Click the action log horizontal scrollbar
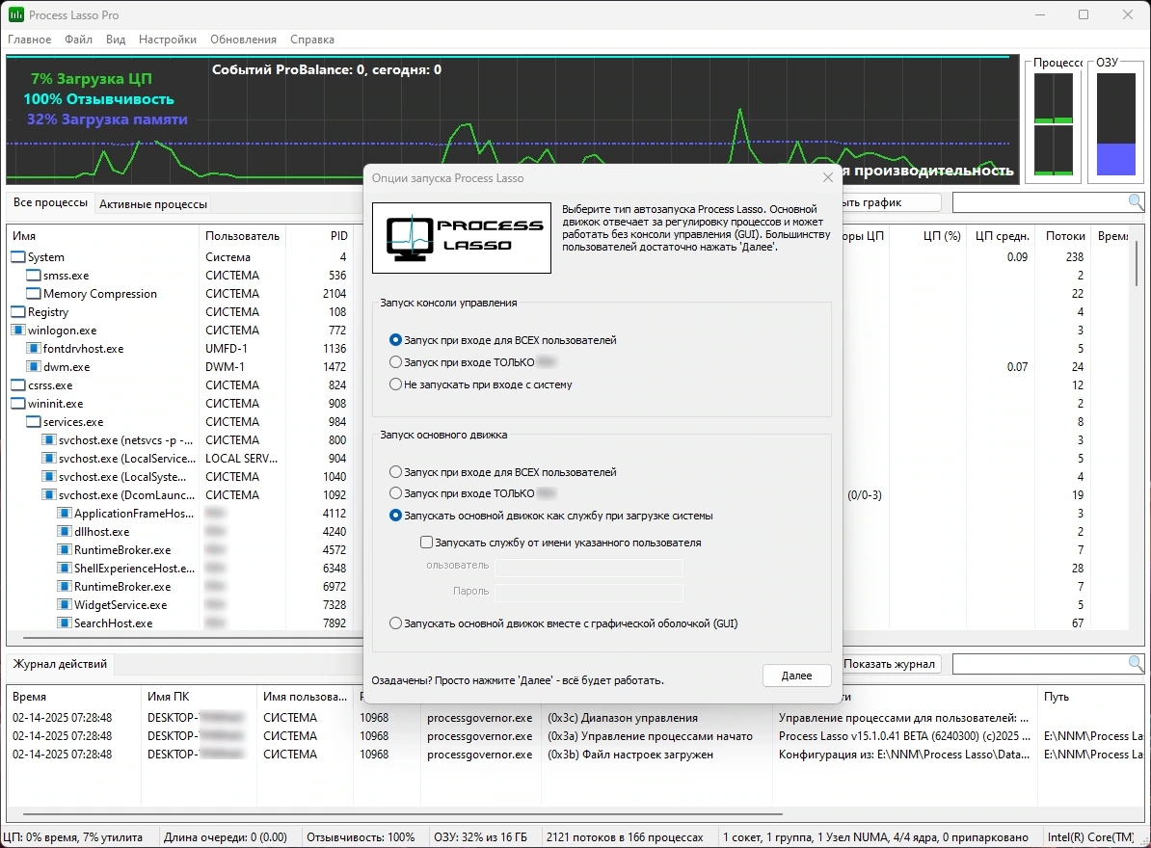 (x=402, y=814)
